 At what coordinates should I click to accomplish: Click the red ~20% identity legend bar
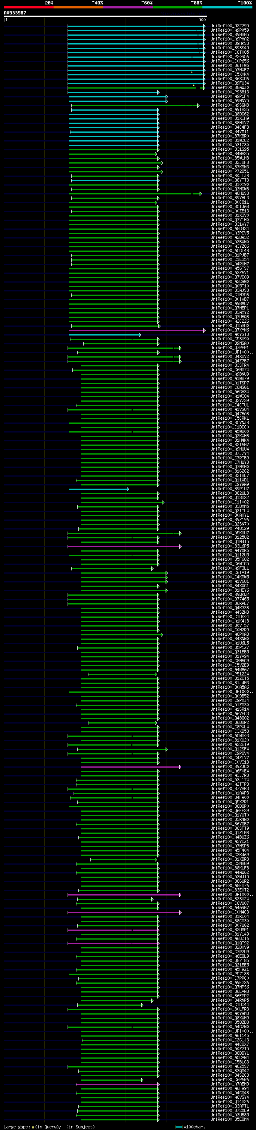point(28,7)
